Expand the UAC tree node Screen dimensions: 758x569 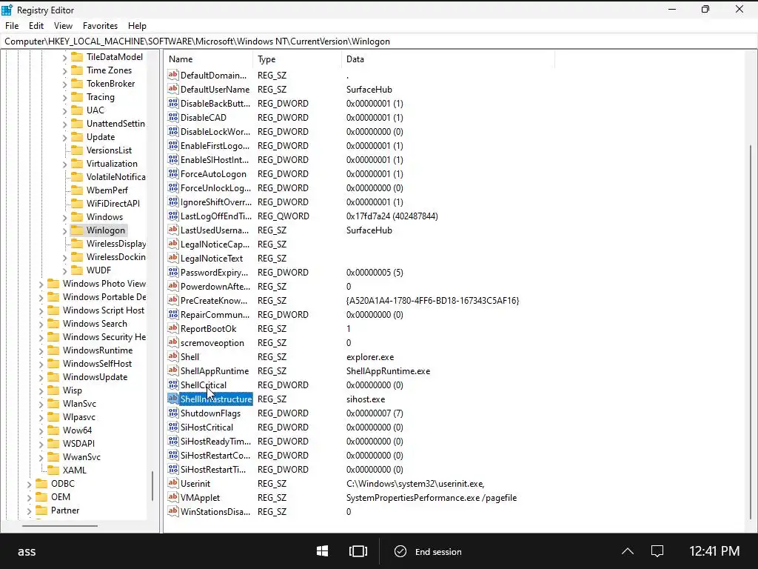click(x=65, y=111)
